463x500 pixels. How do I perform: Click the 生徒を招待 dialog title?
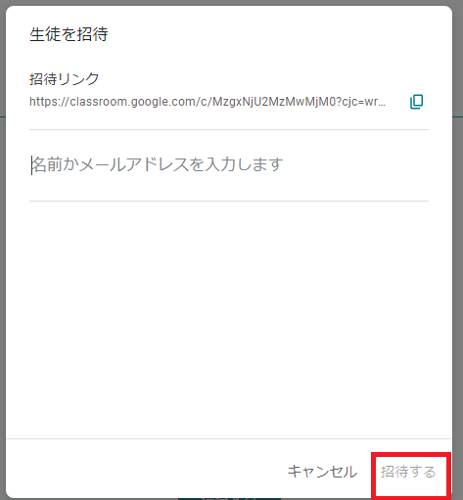[x=69, y=34]
